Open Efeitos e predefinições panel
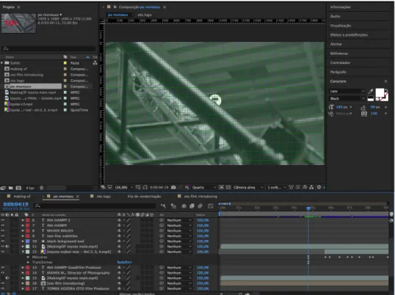The image size is (395, 295). [349, 34]
